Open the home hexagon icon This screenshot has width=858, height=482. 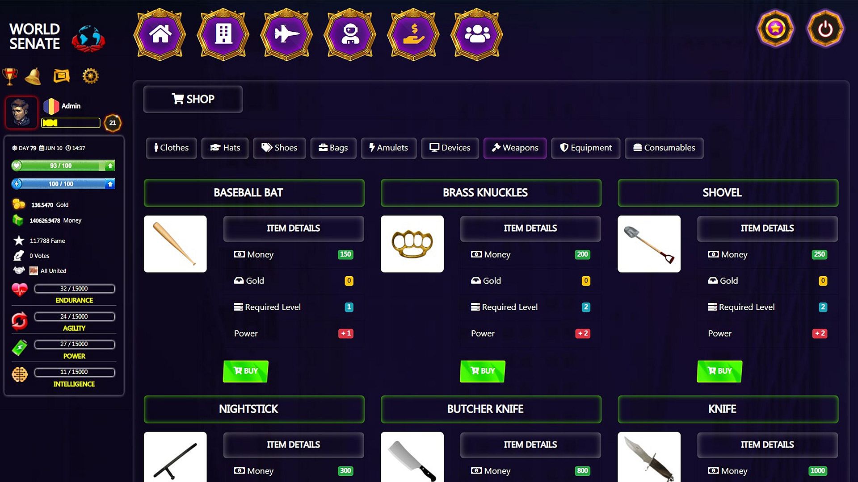point(160,34)
